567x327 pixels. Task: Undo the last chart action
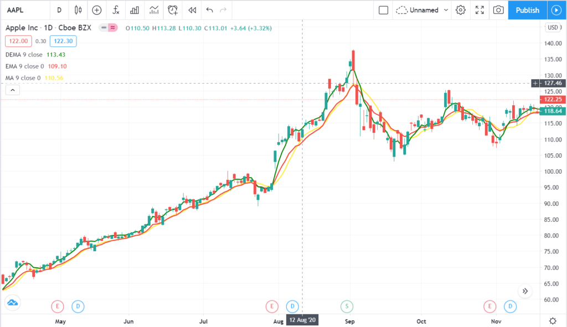point(209,10)
